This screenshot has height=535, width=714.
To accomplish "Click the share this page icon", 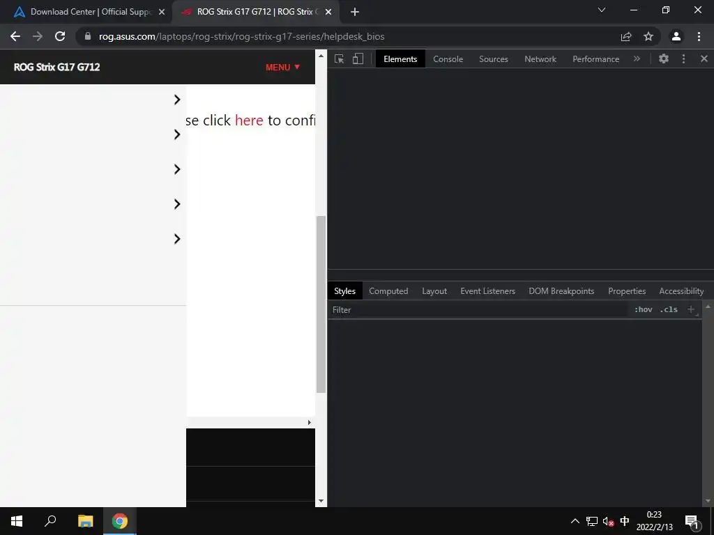I will [x=626, y=36].
